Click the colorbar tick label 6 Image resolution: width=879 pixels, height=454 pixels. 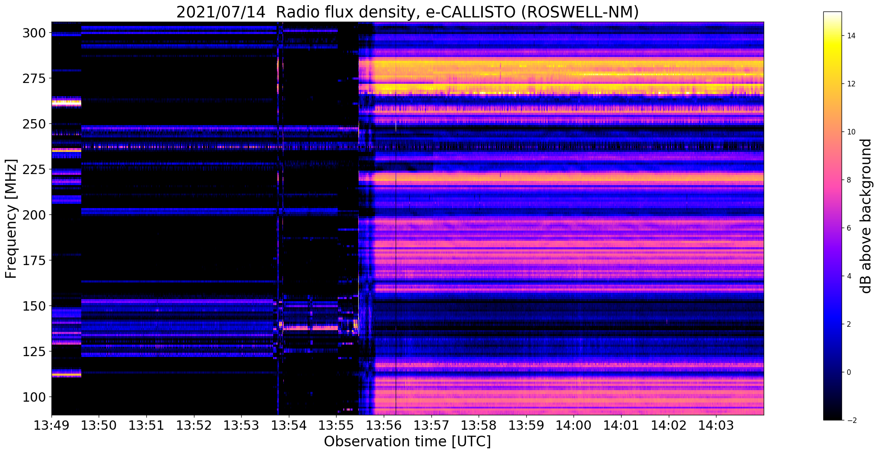tap(849, 228)
